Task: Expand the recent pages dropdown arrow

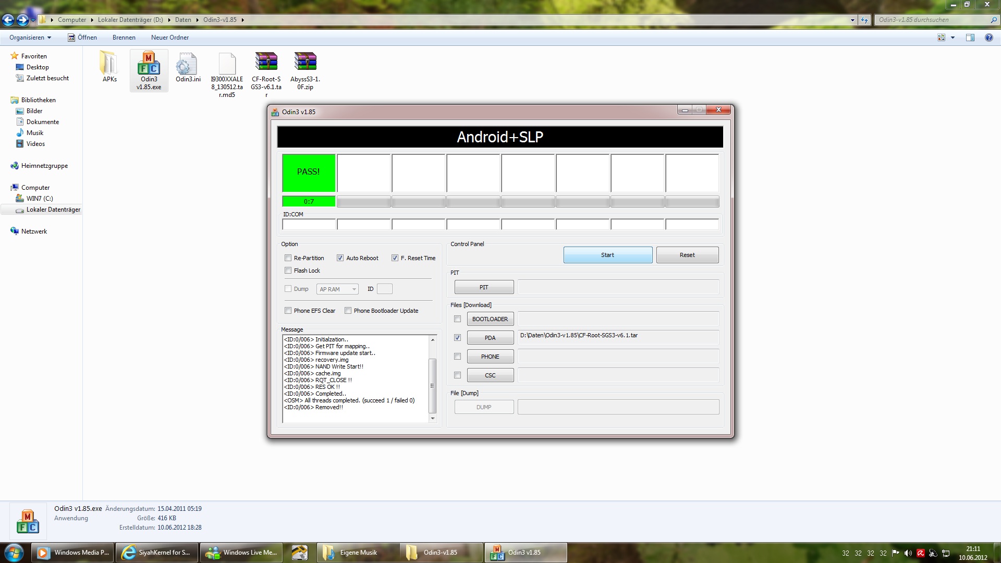Action: [33, 20]
